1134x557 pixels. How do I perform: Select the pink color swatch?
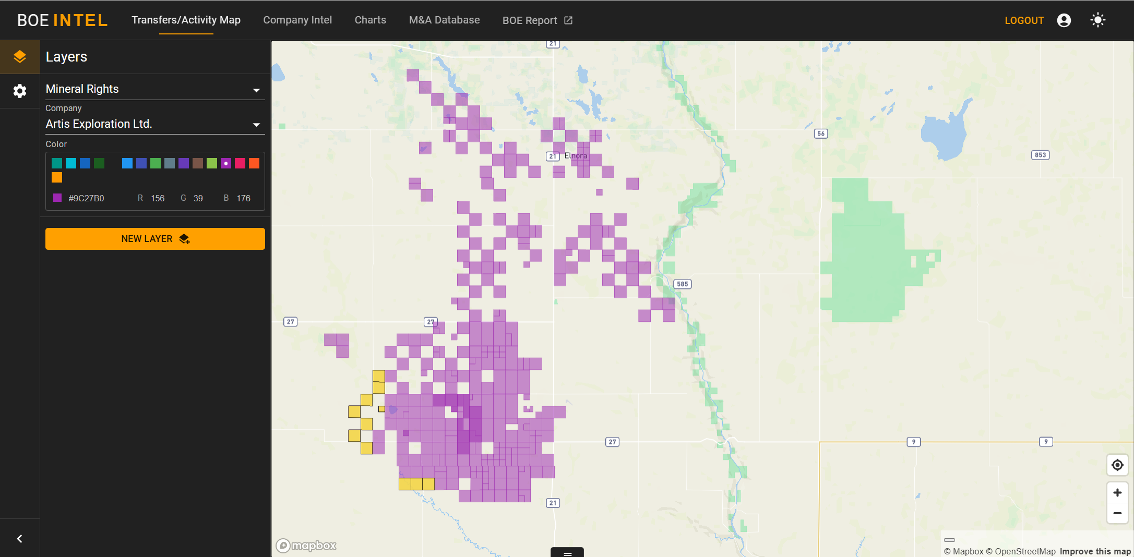(x=240, y=164)
